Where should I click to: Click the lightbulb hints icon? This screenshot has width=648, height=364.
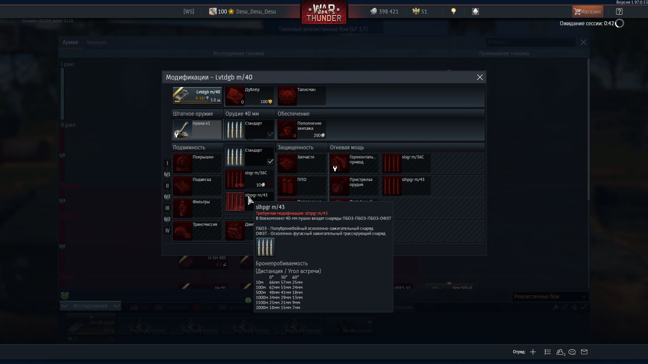tap(454, 12)
